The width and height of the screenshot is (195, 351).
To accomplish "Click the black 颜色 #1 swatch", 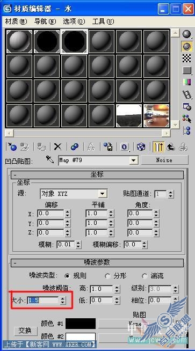I will tap(81, 324).
